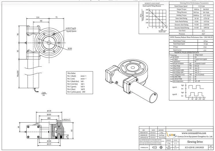
Task: Select the Slewing Drive title text
Action: 195,142
